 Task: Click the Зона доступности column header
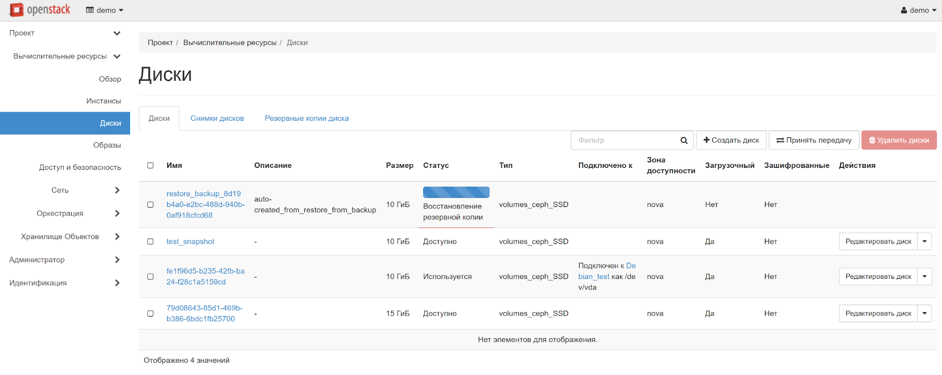pyautogui.click(x=671, y=166)
